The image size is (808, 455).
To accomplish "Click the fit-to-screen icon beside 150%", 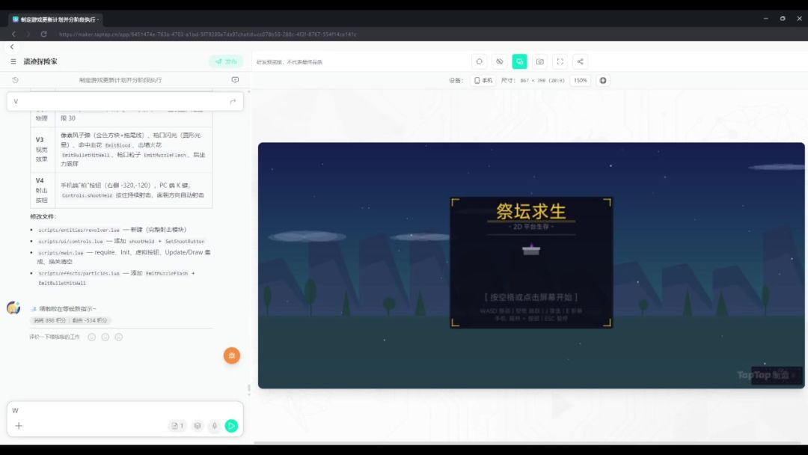I will 603,80.
